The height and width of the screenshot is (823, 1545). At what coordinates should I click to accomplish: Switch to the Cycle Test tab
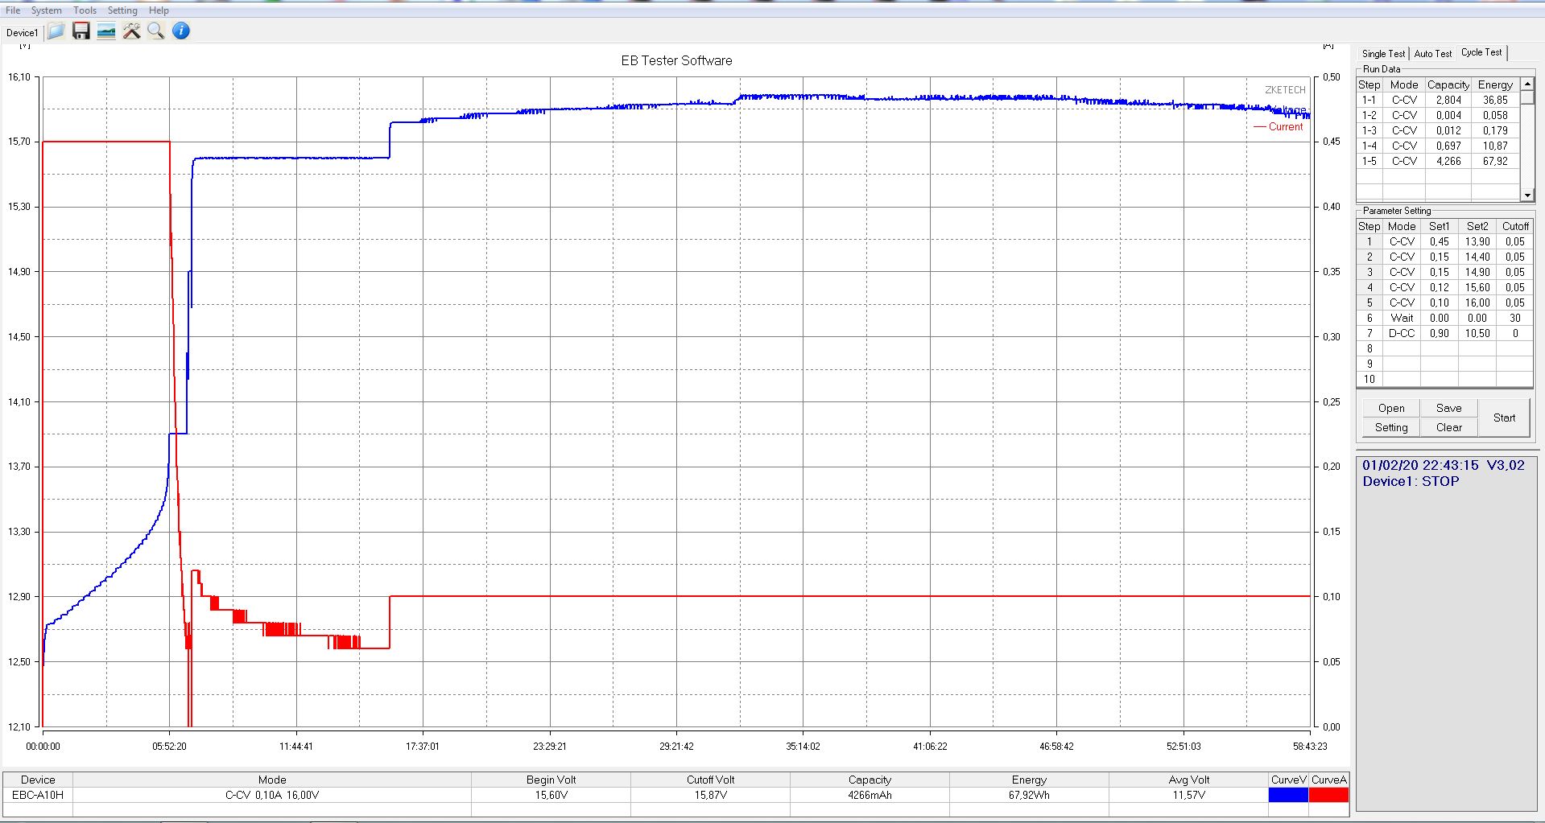(1481, 52)
